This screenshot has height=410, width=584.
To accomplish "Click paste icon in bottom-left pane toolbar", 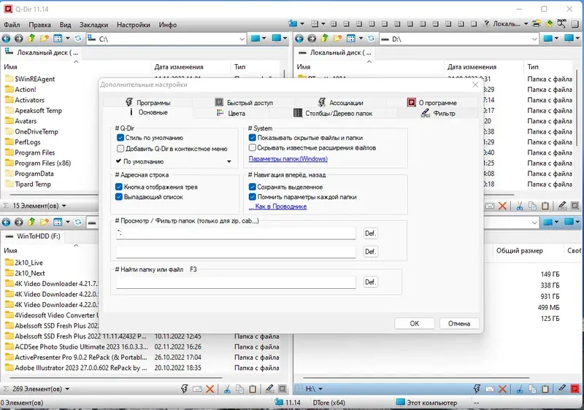I will pos(253,389).
